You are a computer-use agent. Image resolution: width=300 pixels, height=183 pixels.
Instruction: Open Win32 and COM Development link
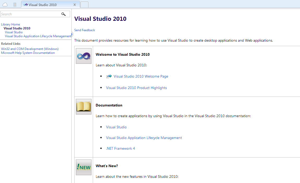click(x=30, y=49)
